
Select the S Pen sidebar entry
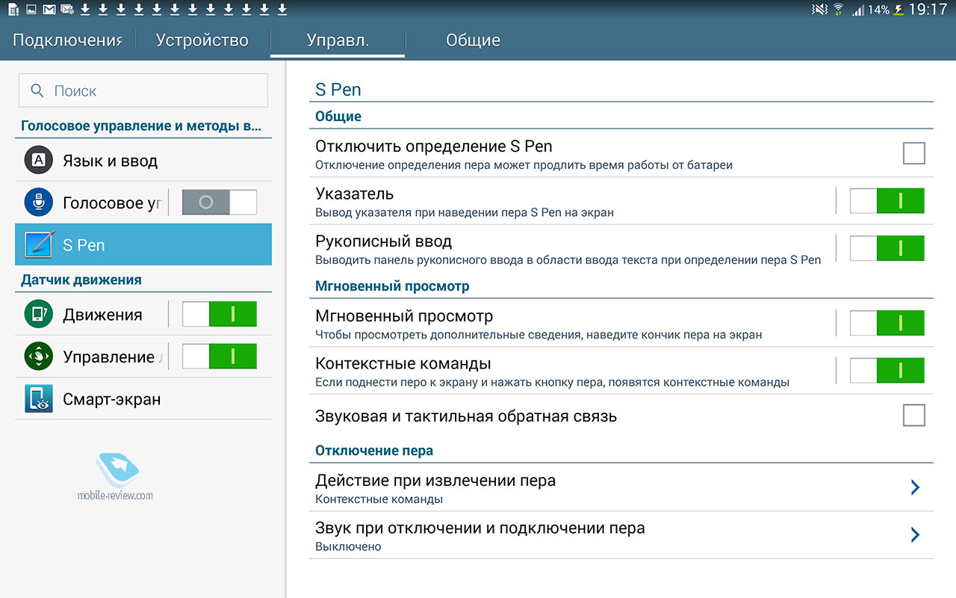click(x=143, y=244)
